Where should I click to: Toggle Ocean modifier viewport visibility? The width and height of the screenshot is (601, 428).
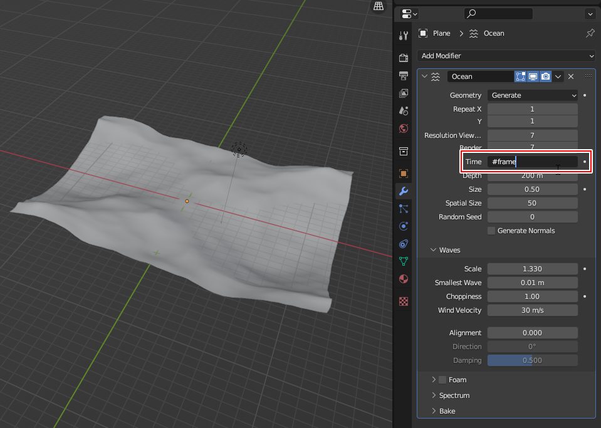(533, 76)
